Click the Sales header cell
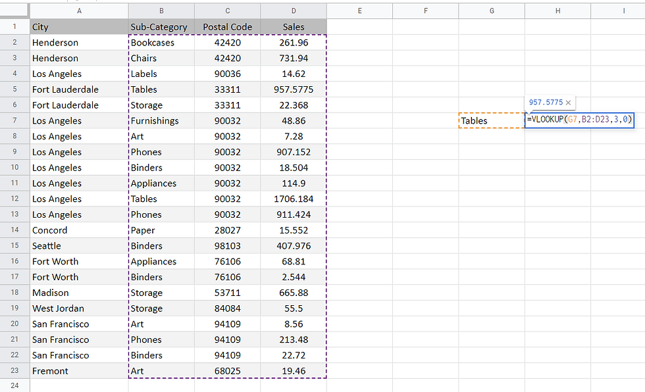Screen dimensions: 645x392 [294, 27]
